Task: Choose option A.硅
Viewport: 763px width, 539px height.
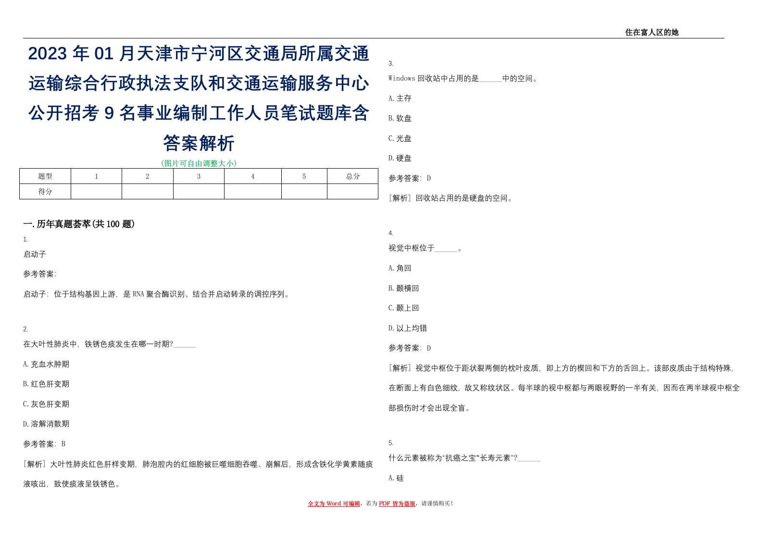Action: [396, 478]
